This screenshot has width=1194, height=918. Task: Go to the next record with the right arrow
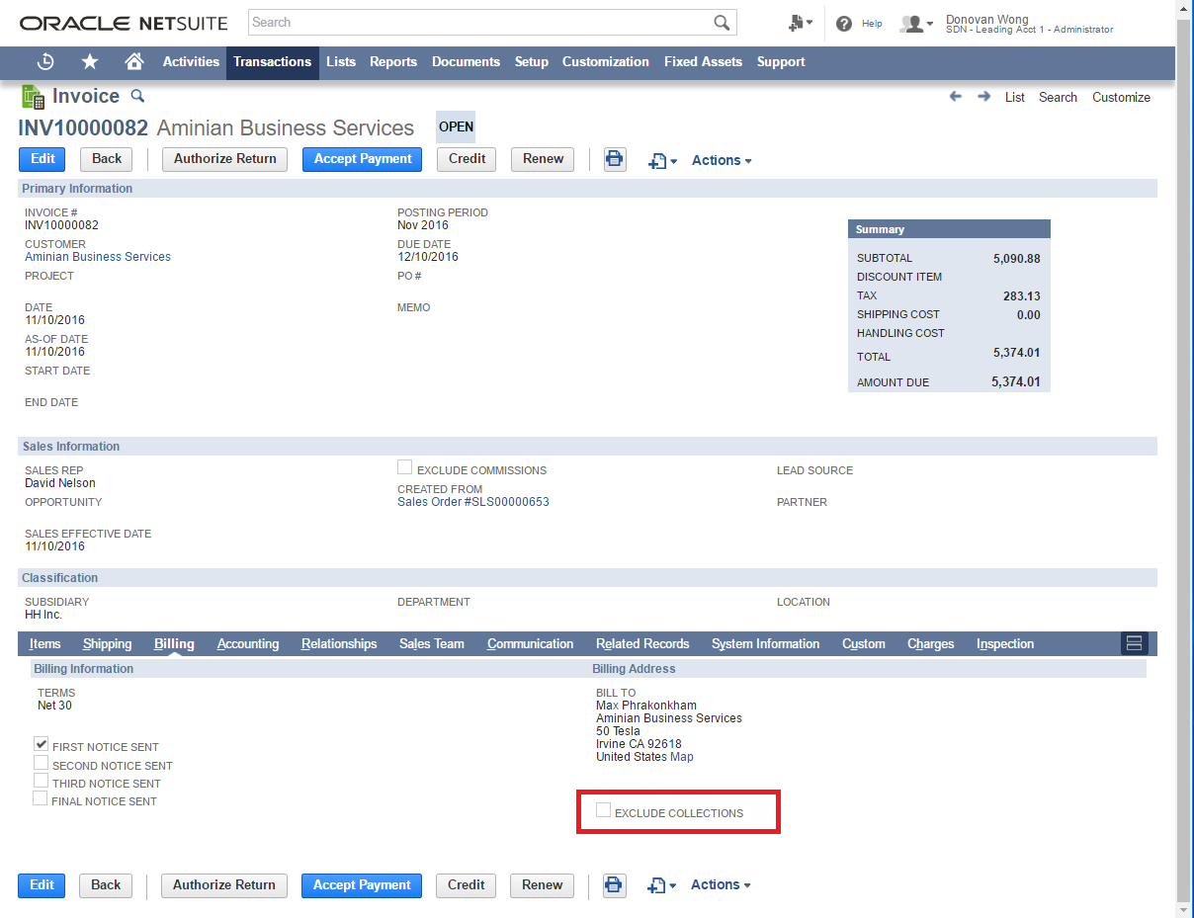coord(983,97)
